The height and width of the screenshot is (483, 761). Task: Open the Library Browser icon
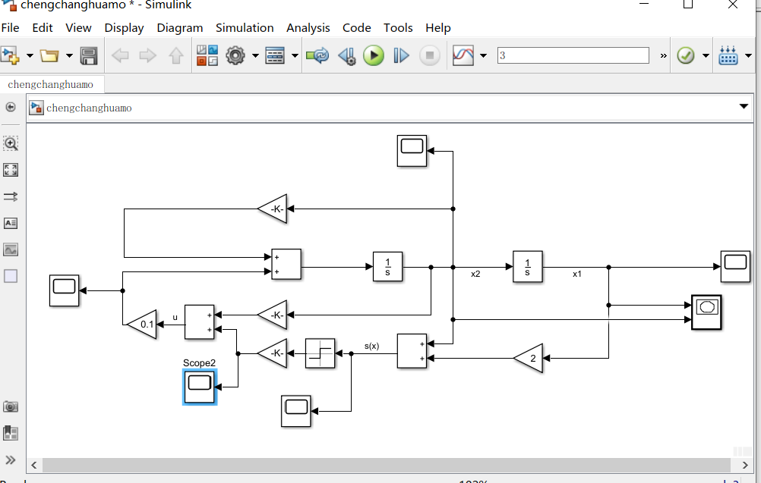click(x=207, y=55)
